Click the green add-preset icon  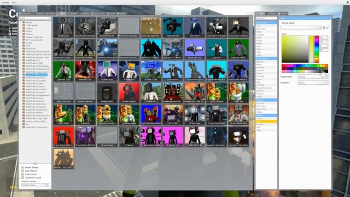pos(324,27)
